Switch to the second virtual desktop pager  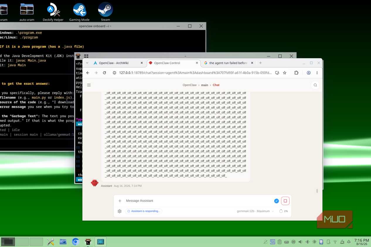click(x=22, y=242)
